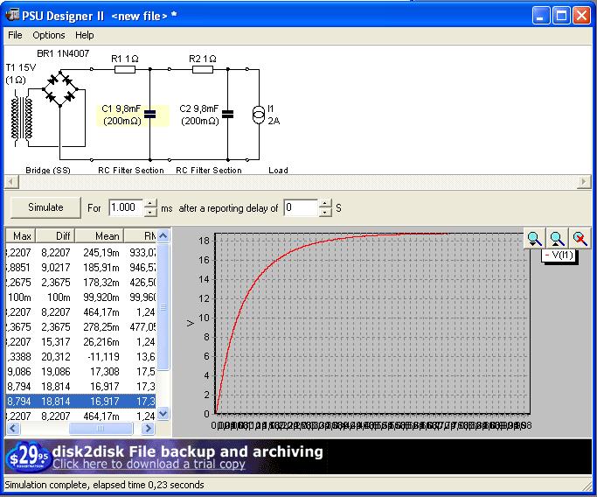Image resolution: width=597 pixels, height=497 pixels.
Task: Click the R1 1Ω resistor symbol
Action: point(124,70)
